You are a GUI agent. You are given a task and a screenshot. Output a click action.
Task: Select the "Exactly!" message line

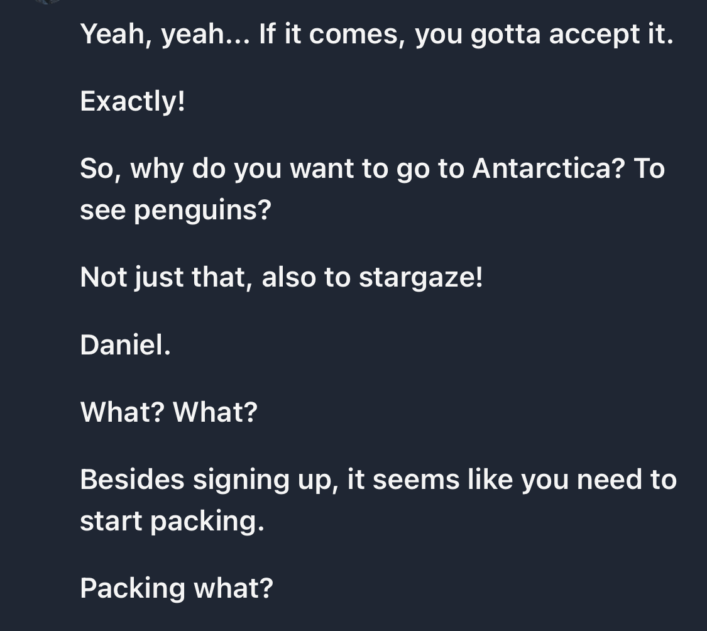(x=133, y=101)
